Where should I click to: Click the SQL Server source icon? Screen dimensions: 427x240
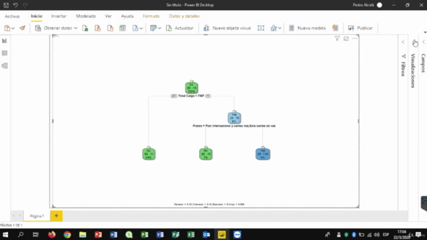coord(110,28)
